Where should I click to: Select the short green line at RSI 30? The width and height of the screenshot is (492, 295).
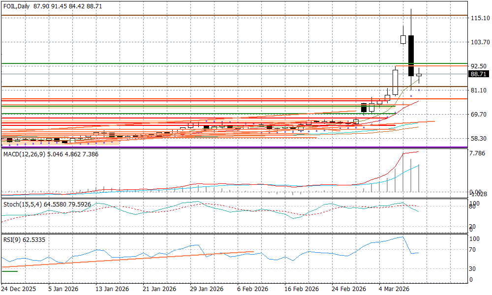pyautogui.click(x=9, y=271)
